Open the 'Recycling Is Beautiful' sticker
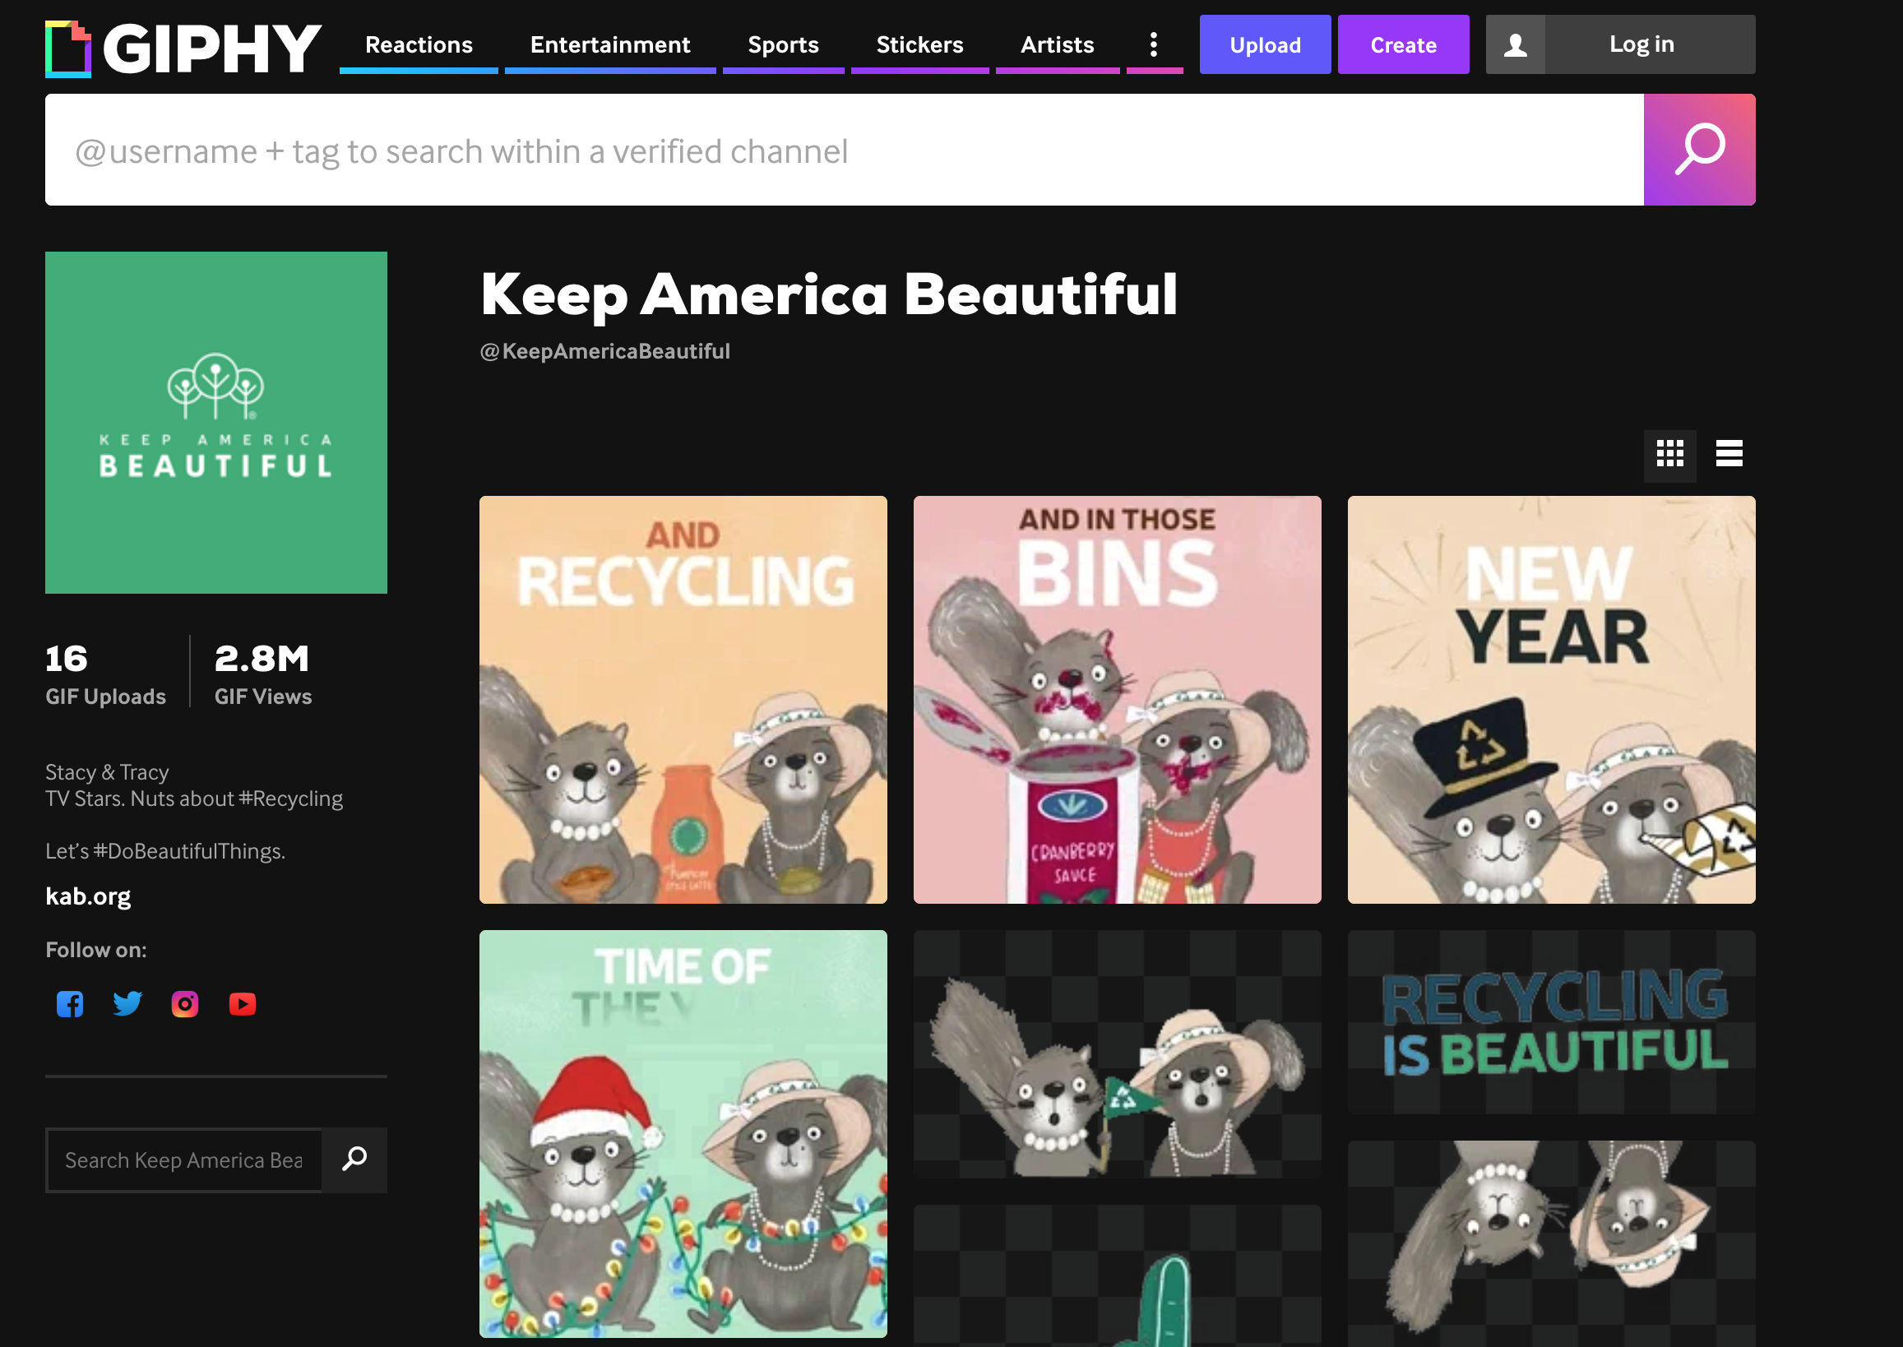The width and height of the screenshot is (1903, 1347). (1551, 1022)
